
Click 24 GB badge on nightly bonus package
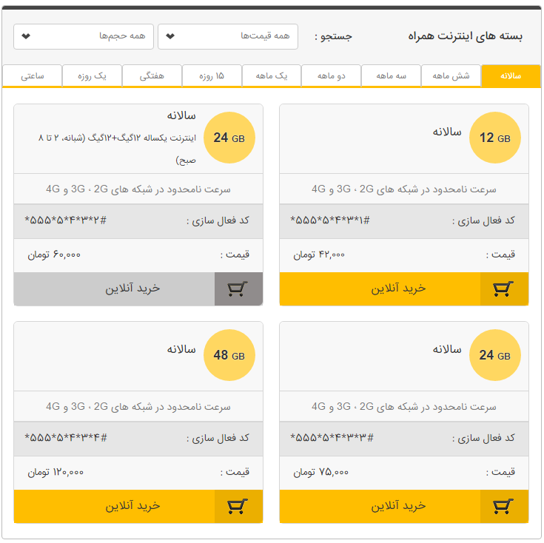(x=229, y=138)
